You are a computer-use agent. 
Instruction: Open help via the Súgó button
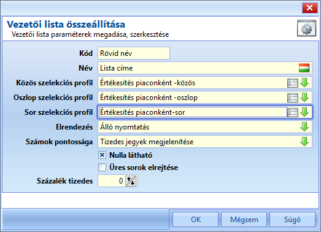[292, 220]
